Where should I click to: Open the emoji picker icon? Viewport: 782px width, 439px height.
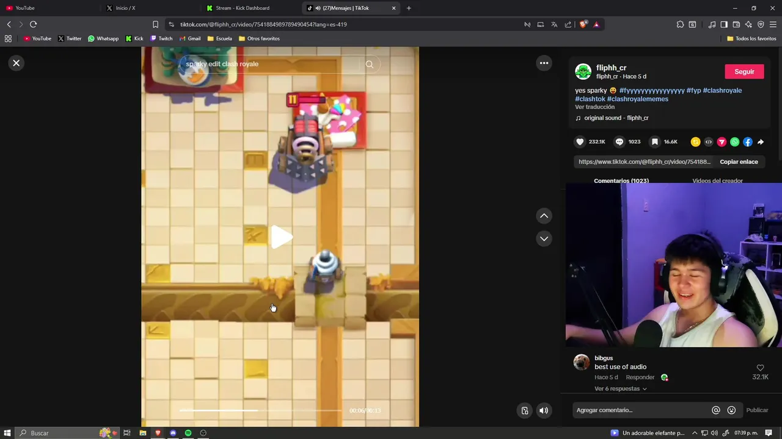(x=731, y=410)
